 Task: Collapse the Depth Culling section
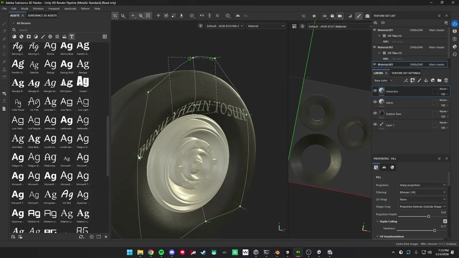click(x=378, y=221)
